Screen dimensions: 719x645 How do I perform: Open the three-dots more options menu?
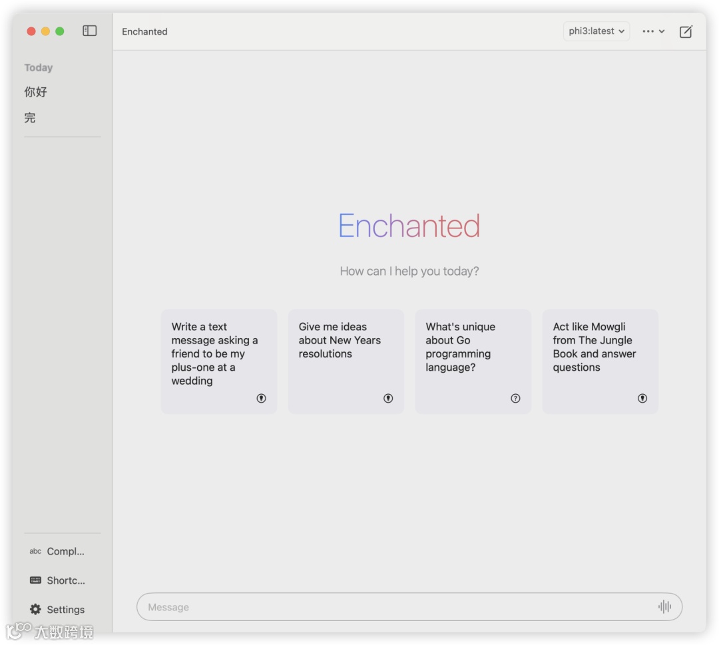pyautogui.click(x=654, y=31)
